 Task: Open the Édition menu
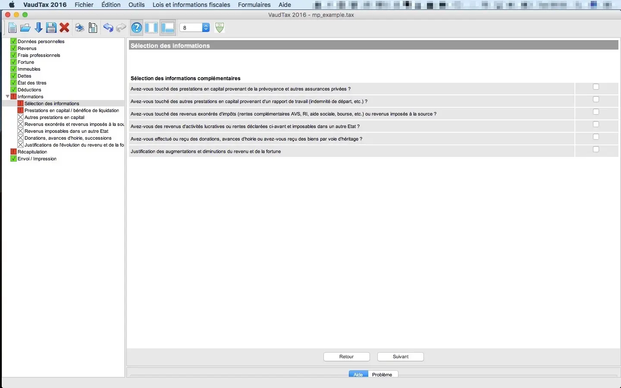pos(111,5)
